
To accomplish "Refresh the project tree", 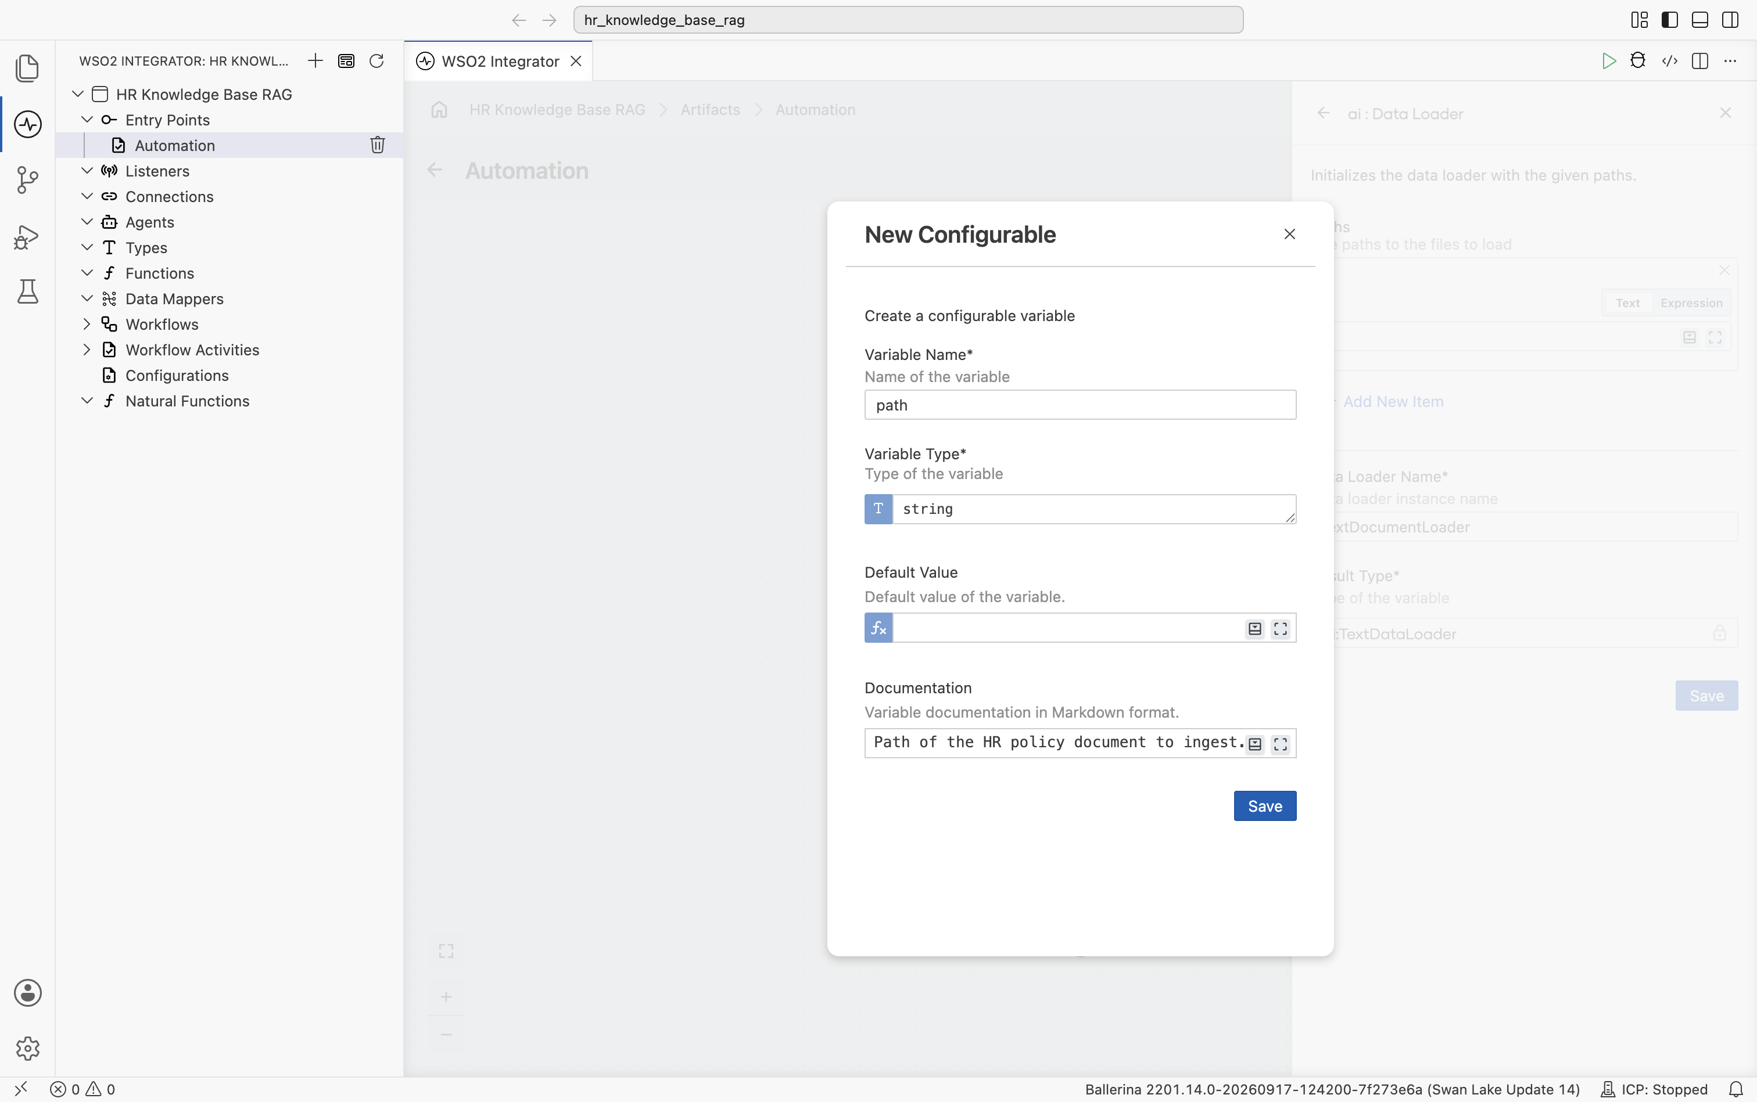I will pyautogui.click(x=376, y=60).
